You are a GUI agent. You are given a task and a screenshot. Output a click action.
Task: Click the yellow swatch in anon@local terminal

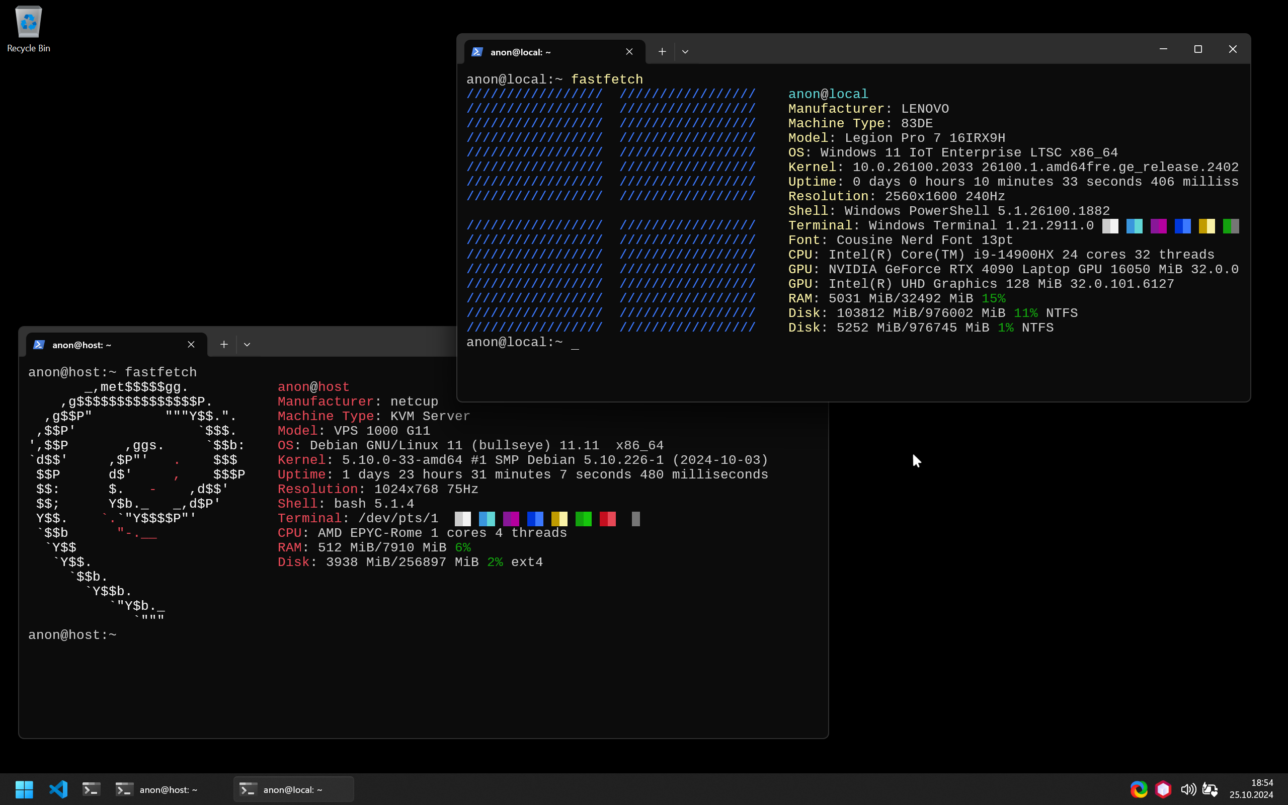(x=1206, y=226)
